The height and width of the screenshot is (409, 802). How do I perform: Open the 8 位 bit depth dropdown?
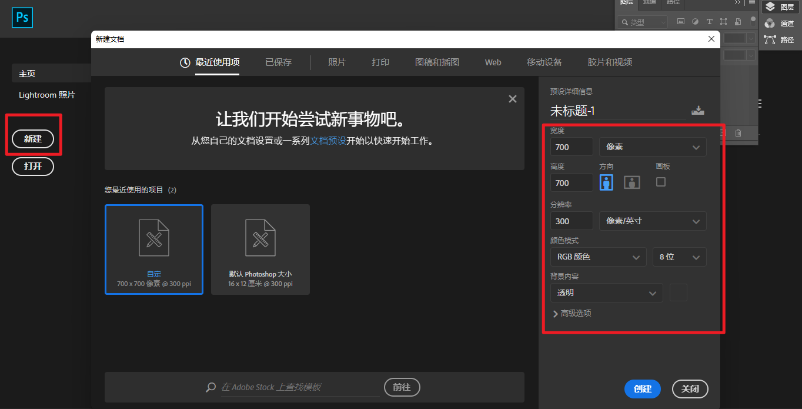680,257
